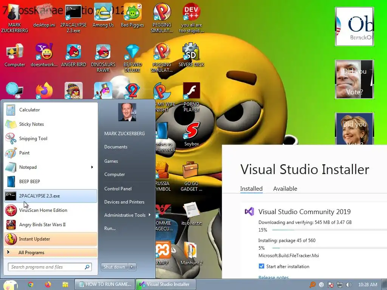Open Paint from the Start menu
387x290 pixels.
(x=51, y=153)
